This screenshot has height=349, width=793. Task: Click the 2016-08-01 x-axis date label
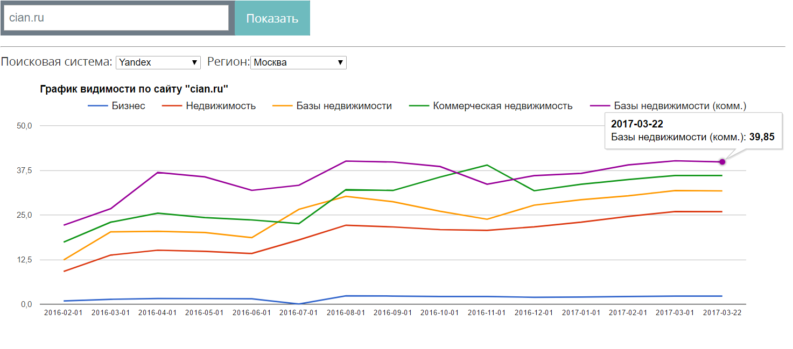pos(346,313)
